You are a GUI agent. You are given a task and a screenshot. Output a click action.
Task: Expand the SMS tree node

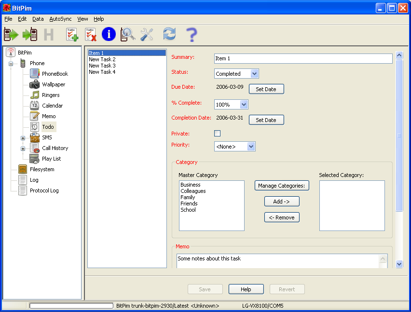pyautogui.click(x=23, y=138)
